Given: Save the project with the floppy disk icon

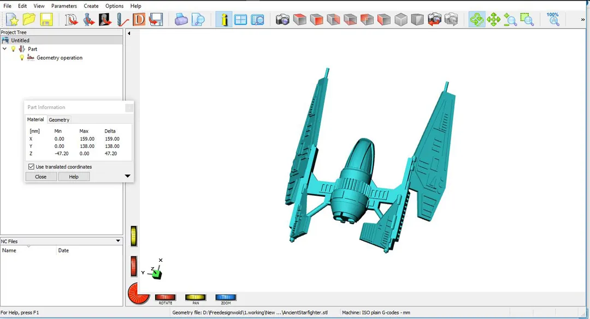Looking at the screenshot, I should click(x=46, y=20).
